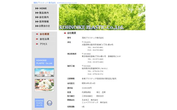The width and height of the screenshot is (177, 110).
Task: Click the 従業員数 label
Action: [x=71, y=107]
